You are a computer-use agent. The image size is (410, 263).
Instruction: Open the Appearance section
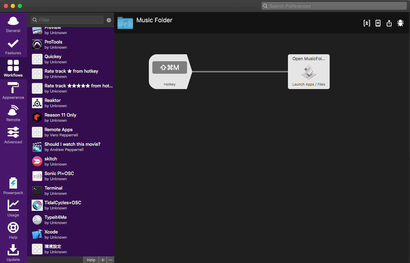13,90
